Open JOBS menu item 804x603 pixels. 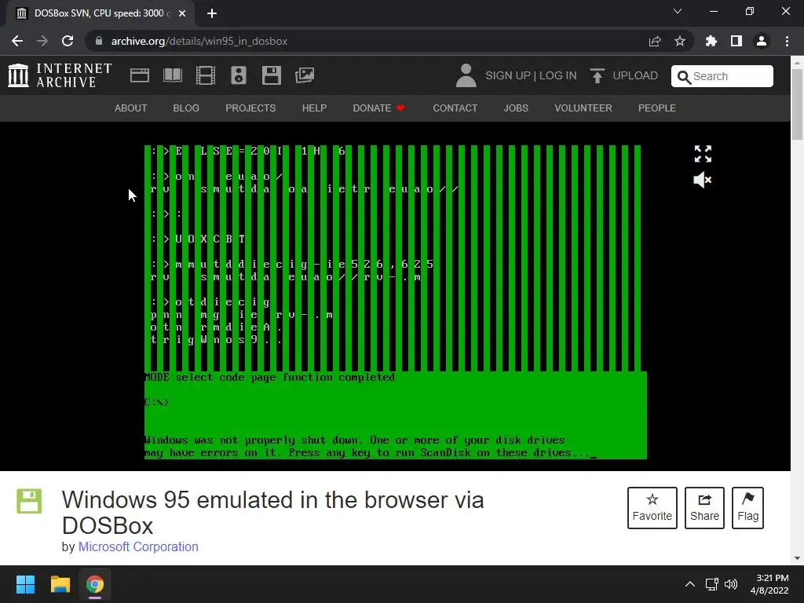(516, 108)
